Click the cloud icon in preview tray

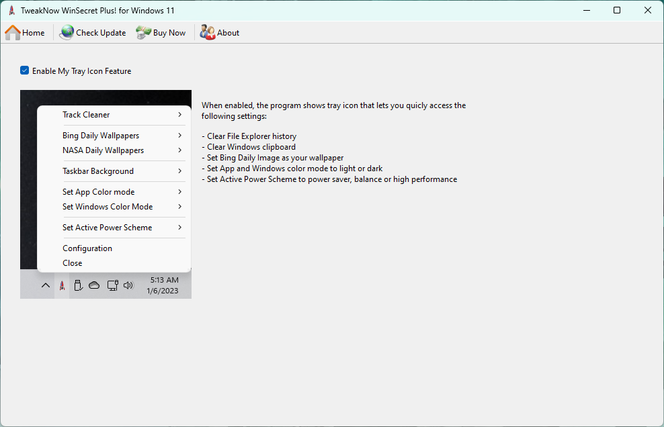[x=95, y=285]
